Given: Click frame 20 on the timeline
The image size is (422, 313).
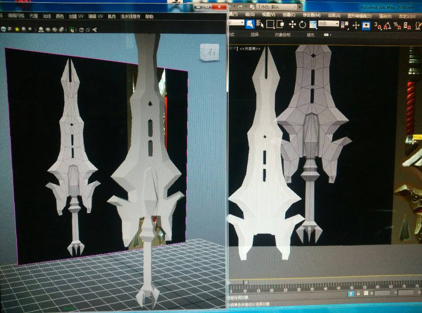Looking at the screenshot, I should pyautogui.click(x=271, y=290).
